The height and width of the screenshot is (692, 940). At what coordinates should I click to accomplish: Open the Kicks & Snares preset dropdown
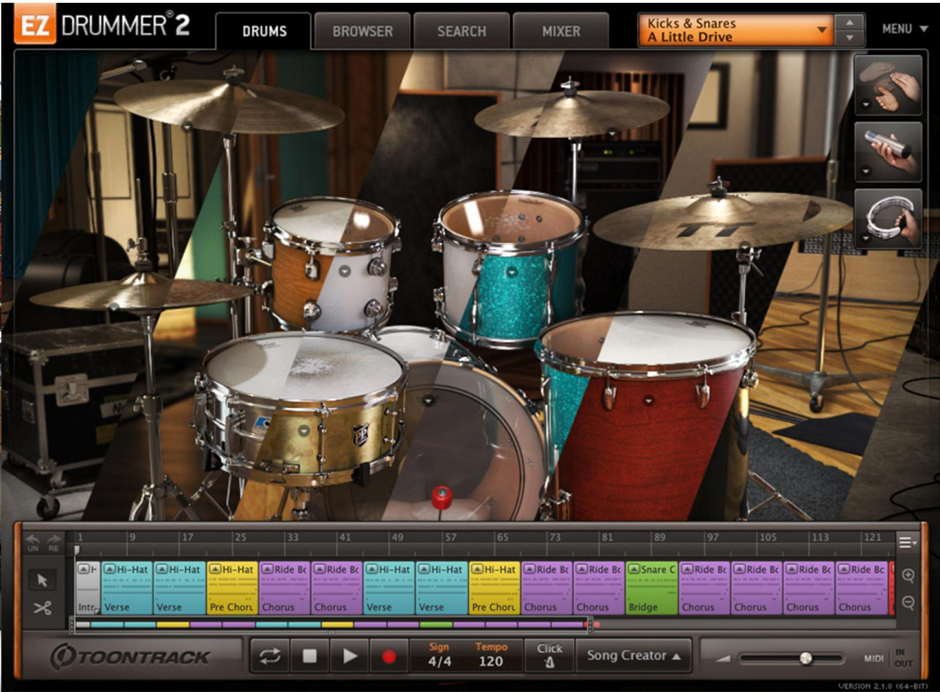[822, 30]
